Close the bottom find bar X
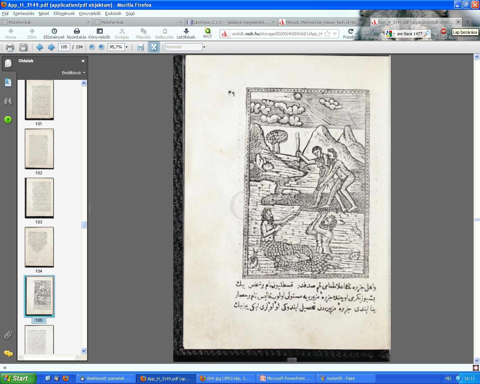The width and height of the screenshot is (480, 384). click(5, 368)
